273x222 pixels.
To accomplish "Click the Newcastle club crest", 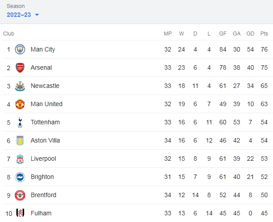I will click(x=20, y=86).
